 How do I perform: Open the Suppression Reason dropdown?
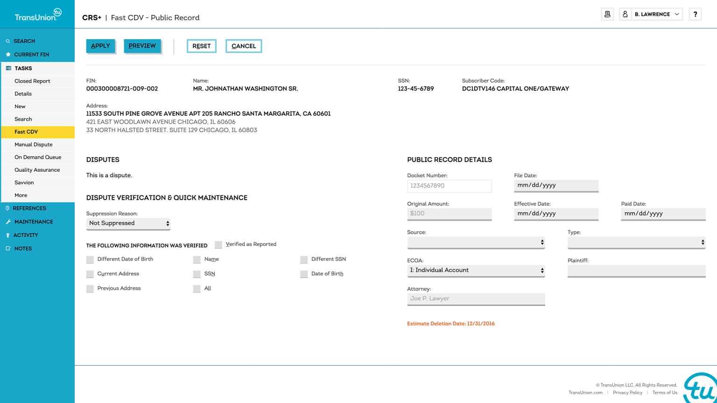pos(128,223)
